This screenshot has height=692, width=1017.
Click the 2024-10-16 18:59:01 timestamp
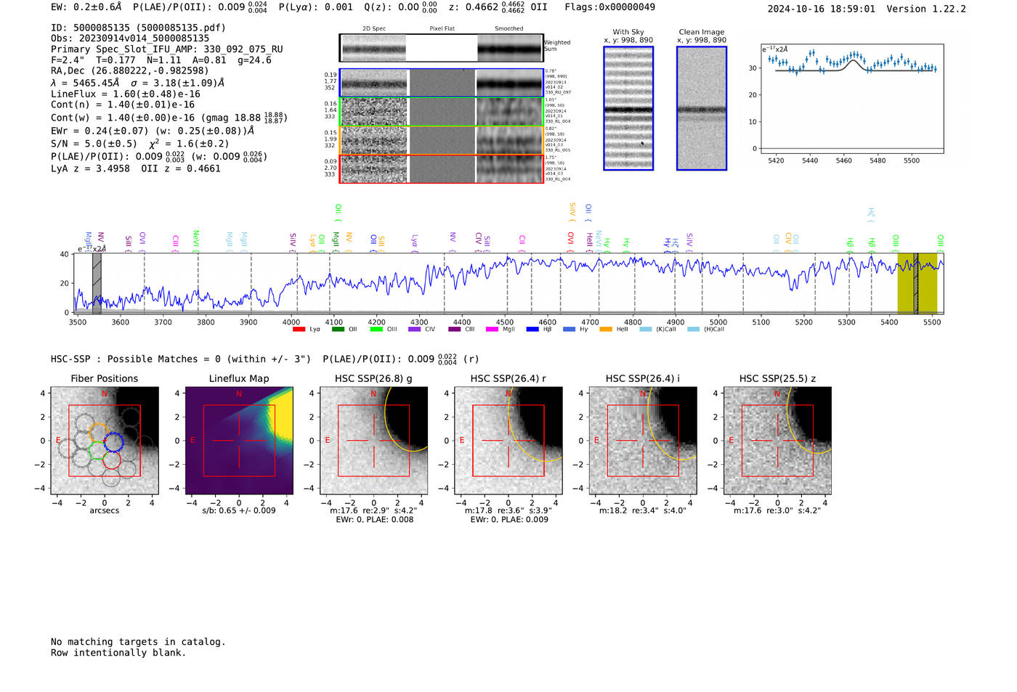(822, 9)
